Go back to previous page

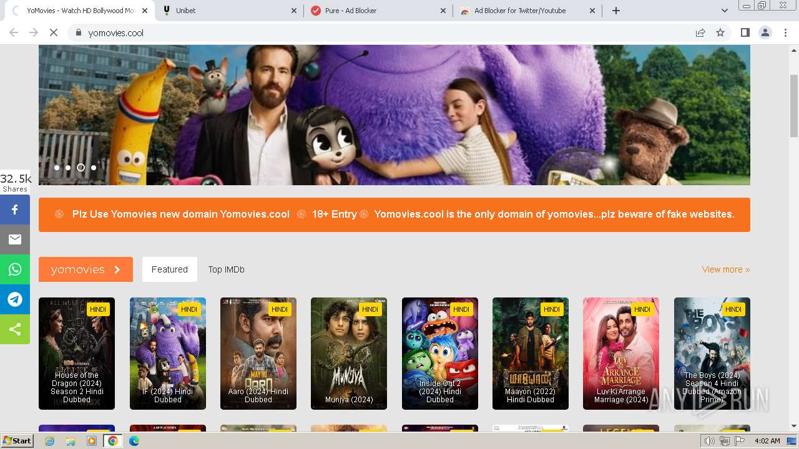pos(14,32)
